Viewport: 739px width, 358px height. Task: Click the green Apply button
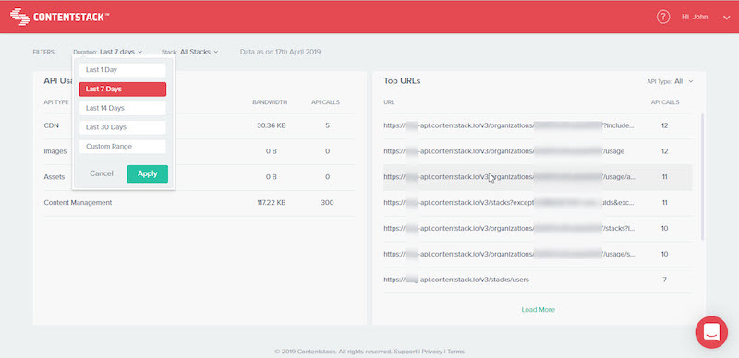148,173
